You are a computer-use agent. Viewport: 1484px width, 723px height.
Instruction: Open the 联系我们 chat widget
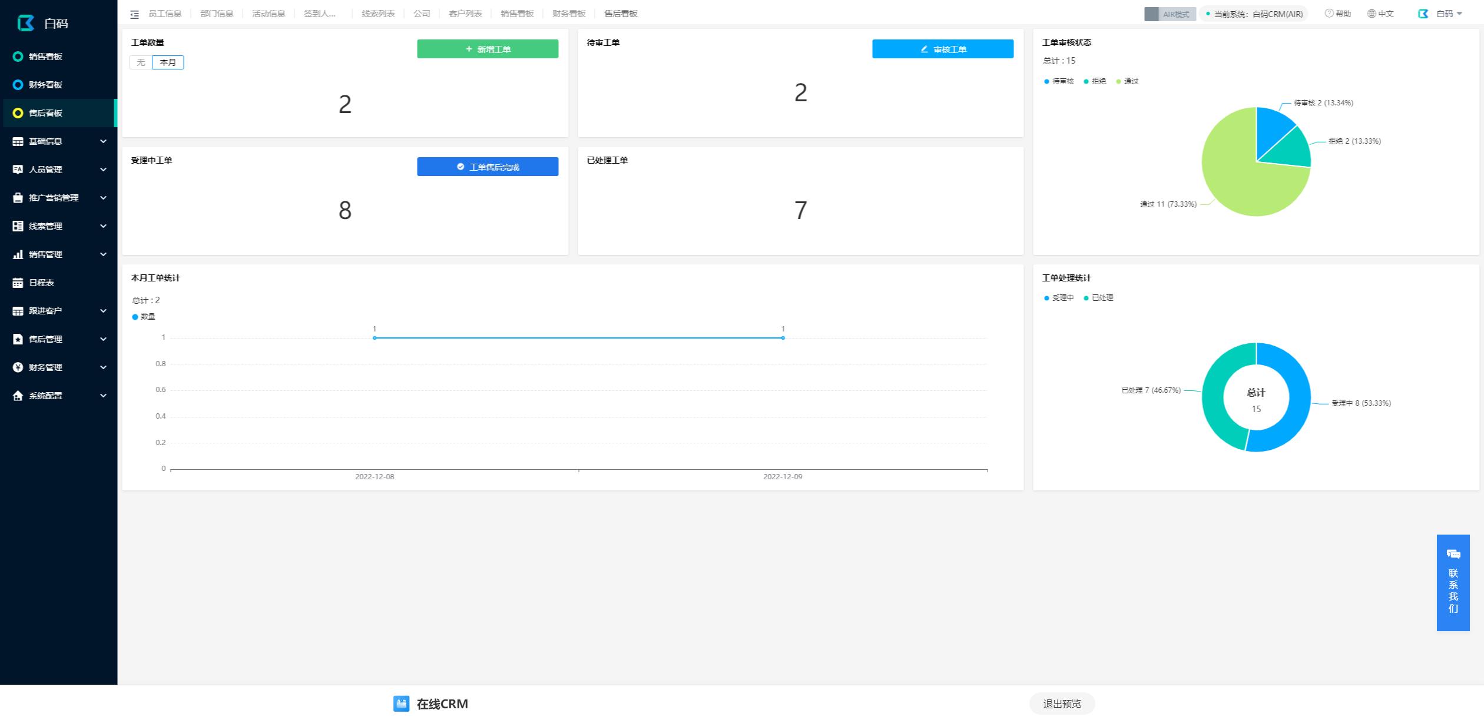tap(1453, 582)
